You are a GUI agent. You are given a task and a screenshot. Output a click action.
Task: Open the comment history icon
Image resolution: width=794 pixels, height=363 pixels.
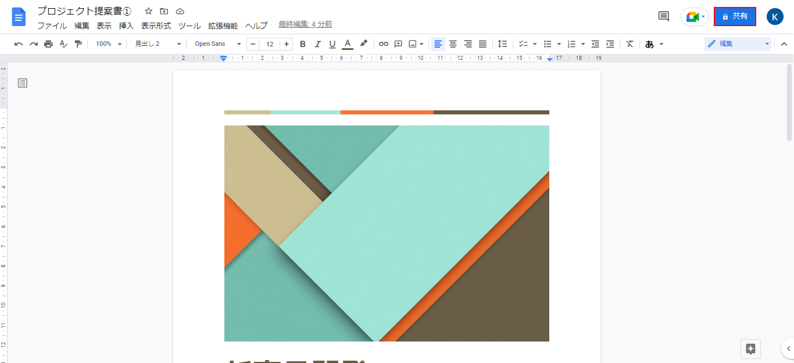point(663,16)
